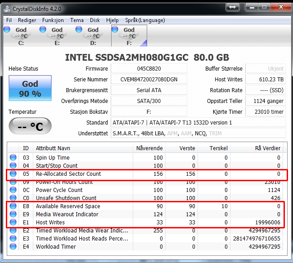
Task: Click the Kjørte Timer 23010 timer field
Action: click(266, 112)
